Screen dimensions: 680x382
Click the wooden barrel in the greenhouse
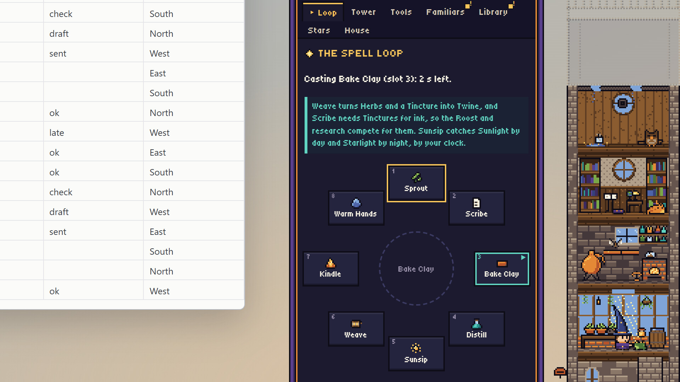[x=657, y=338]
